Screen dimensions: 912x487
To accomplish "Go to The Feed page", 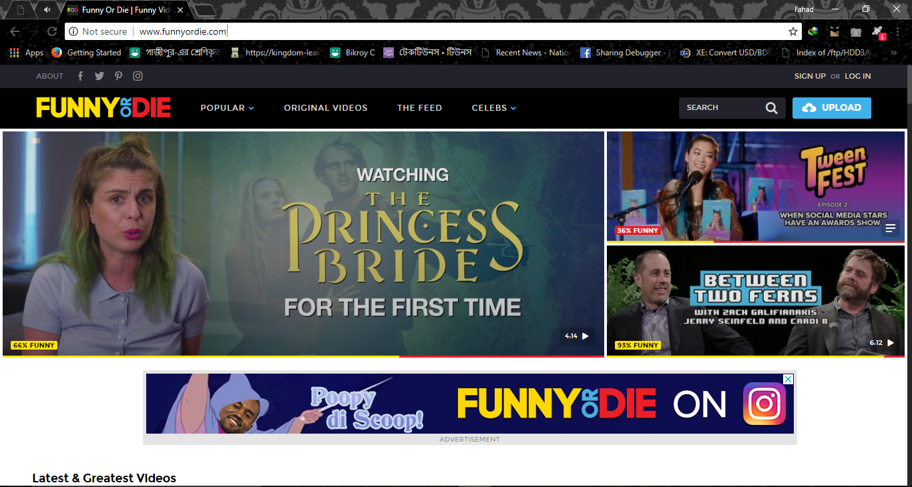I will (x=419, y=108).
